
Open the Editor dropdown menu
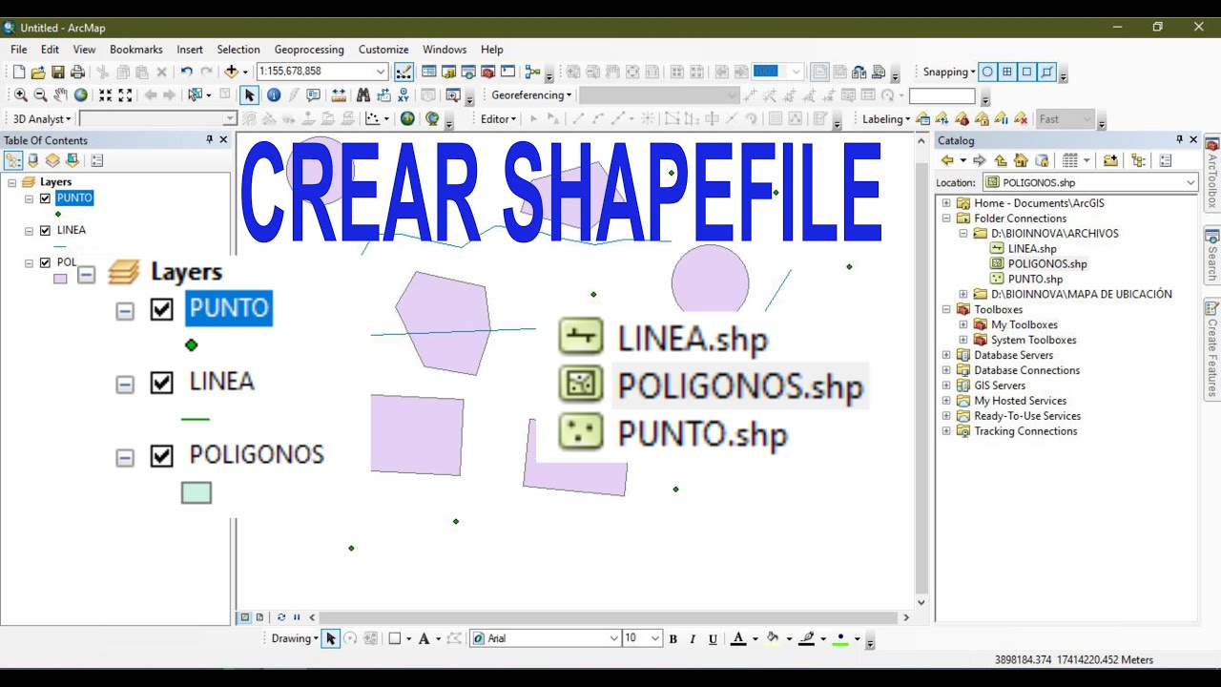pos(498,119)
